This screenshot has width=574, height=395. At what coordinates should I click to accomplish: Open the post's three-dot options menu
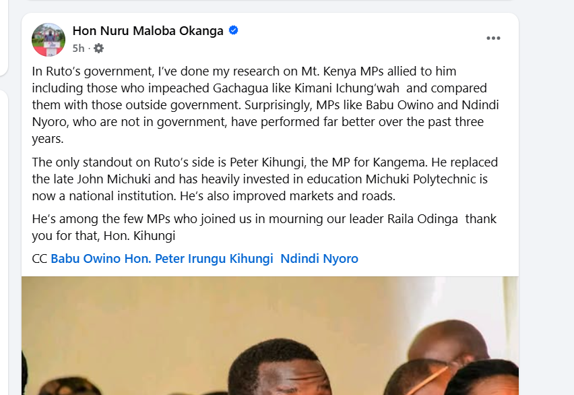[x=493, y=38]
